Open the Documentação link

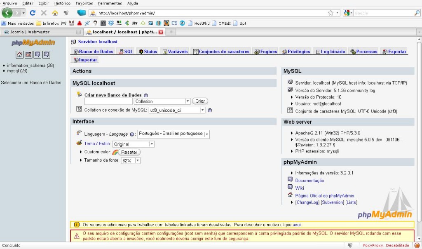[309, 181]
